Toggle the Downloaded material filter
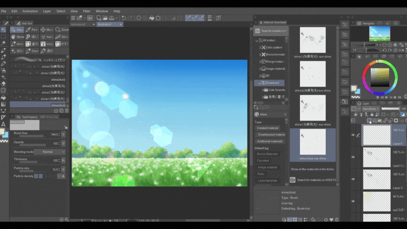This screenshot has width=407, height=229. [270, 134]
